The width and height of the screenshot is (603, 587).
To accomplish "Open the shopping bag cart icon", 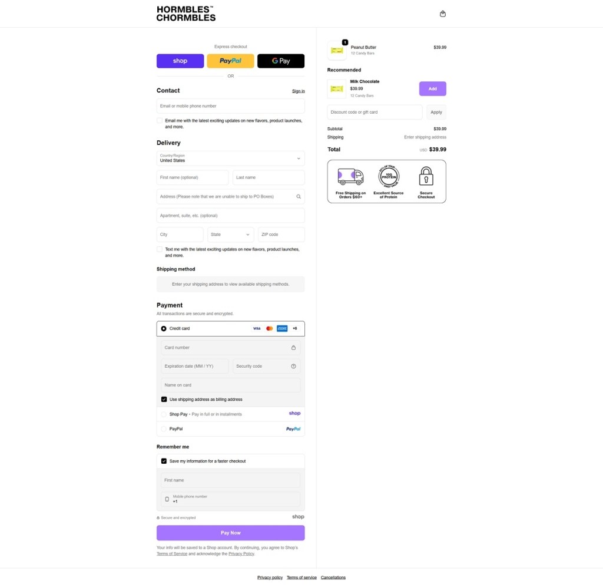I will [443, 14].
